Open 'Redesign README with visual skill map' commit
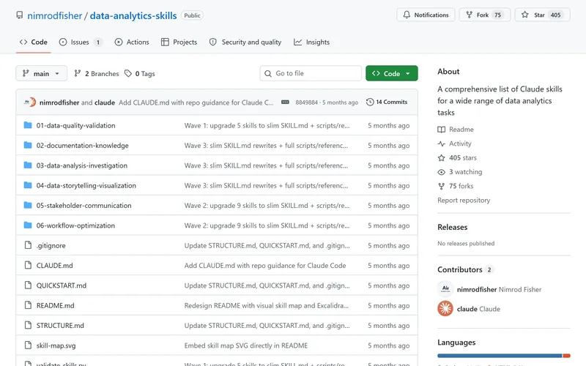The image size is (586, 366). click(x=267, y=305)
